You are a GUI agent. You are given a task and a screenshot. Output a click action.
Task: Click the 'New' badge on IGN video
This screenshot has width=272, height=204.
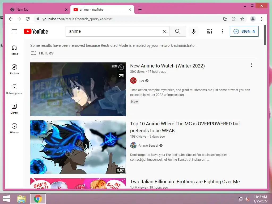pyautogui.click(x=134, y=102)
